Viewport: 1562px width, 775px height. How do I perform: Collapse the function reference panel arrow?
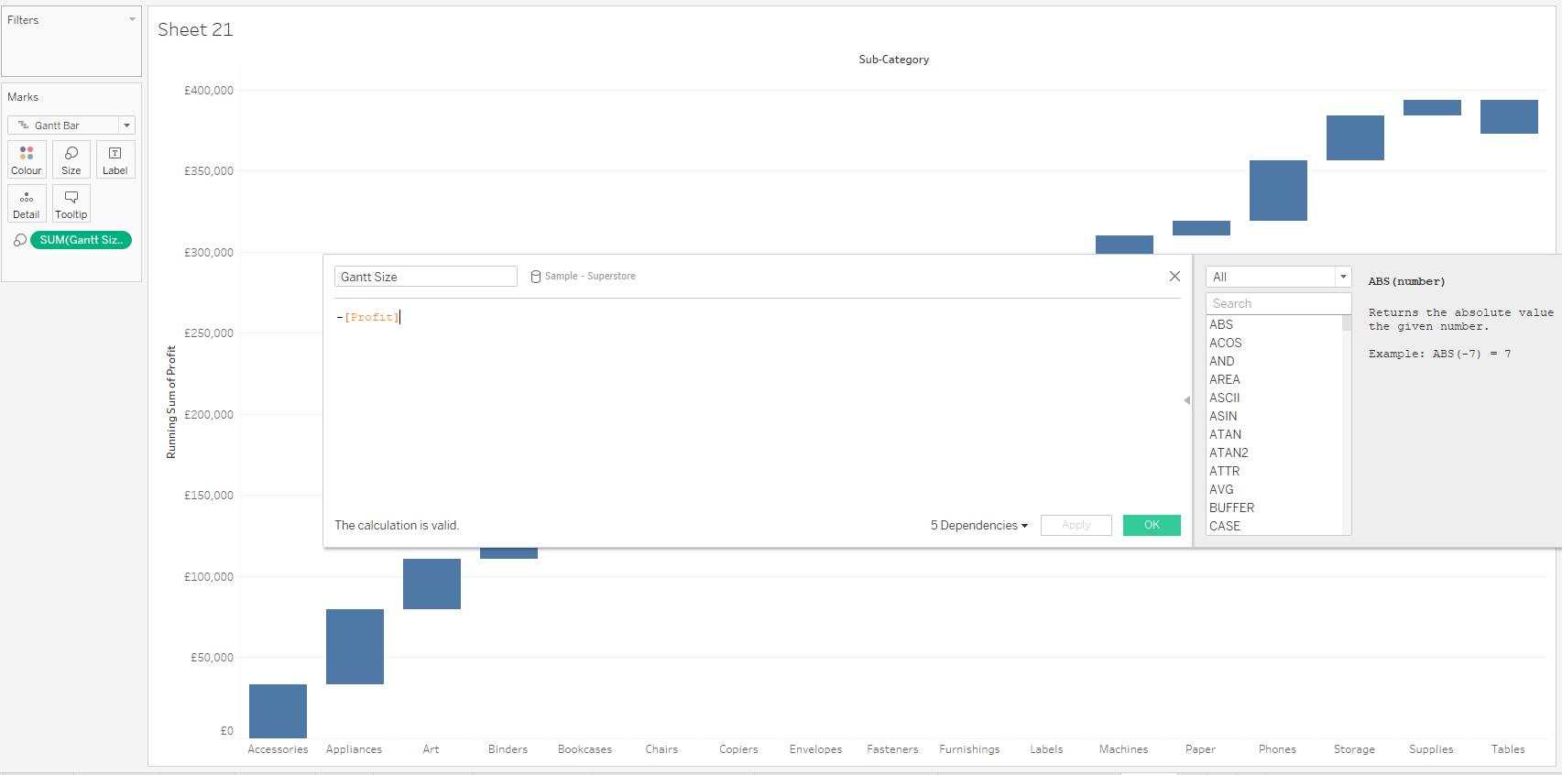1186,400
